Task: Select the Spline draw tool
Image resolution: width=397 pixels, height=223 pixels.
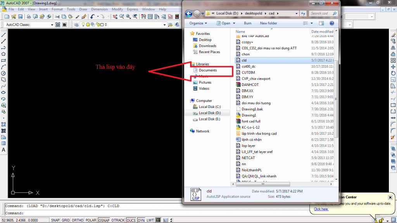Action: pos(3,86)
